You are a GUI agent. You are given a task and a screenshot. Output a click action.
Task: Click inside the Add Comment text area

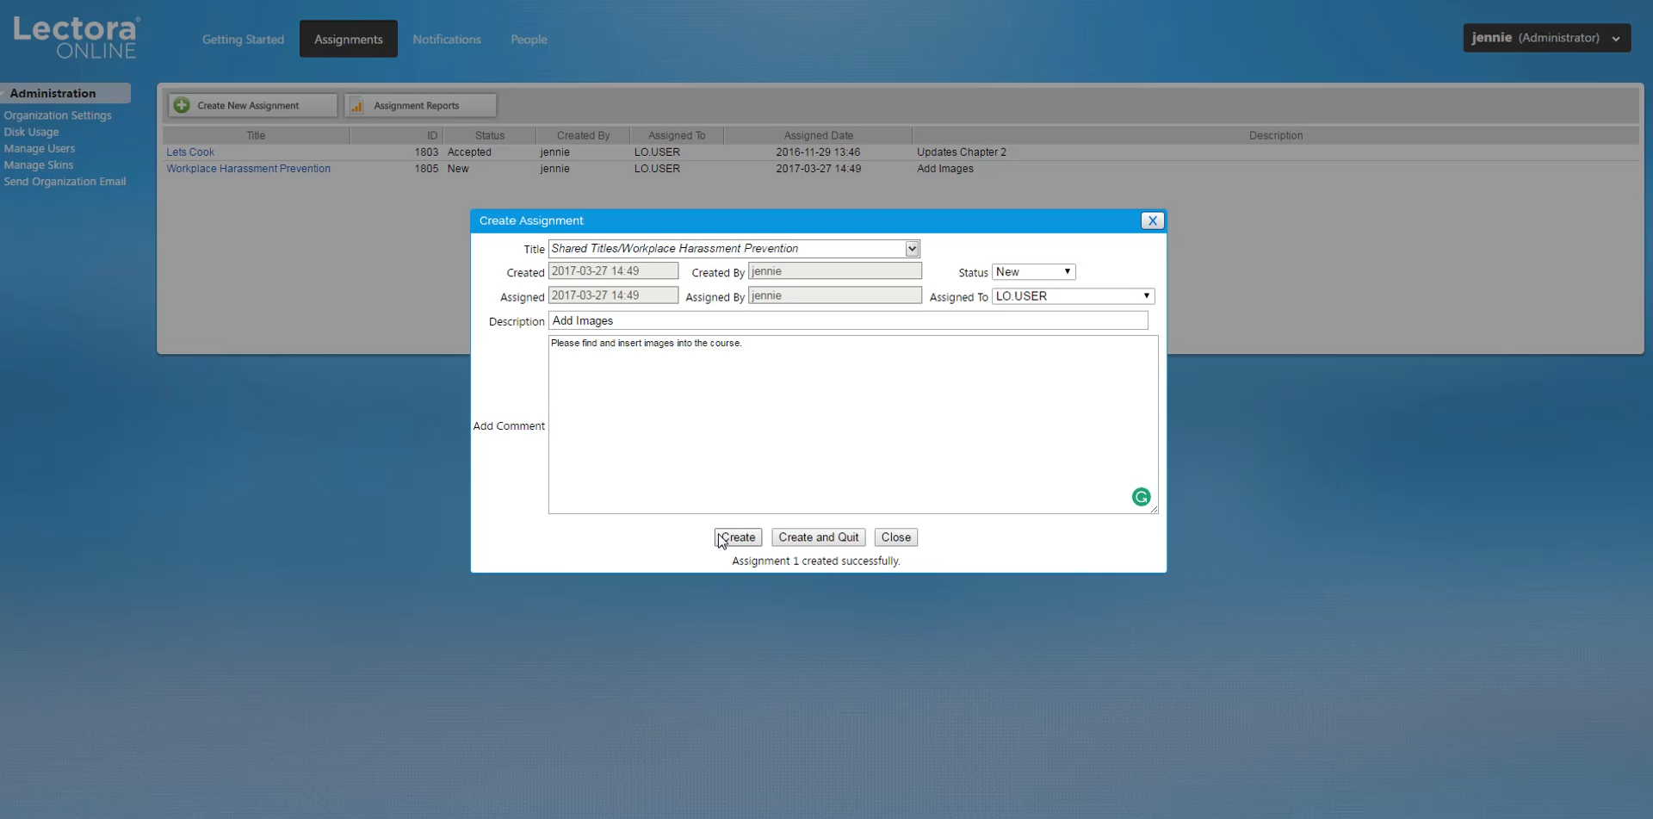(x=852, y=424)
